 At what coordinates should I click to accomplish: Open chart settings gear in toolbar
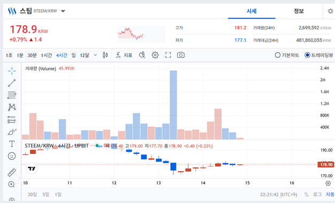tap(155, 55)
